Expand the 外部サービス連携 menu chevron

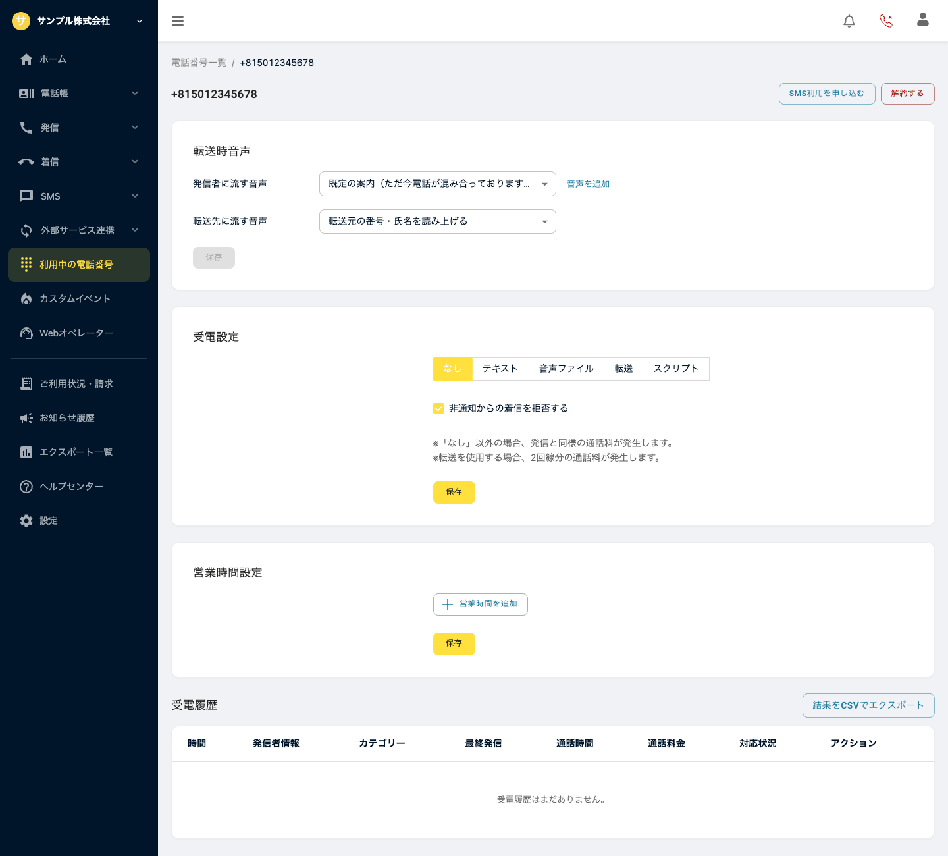click(x=135, y=230)
